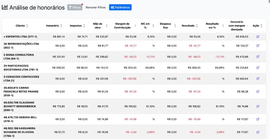The image size is (270, 139).
Task: Sort by Margem de Contribuição column
Action: pos(135,26)
